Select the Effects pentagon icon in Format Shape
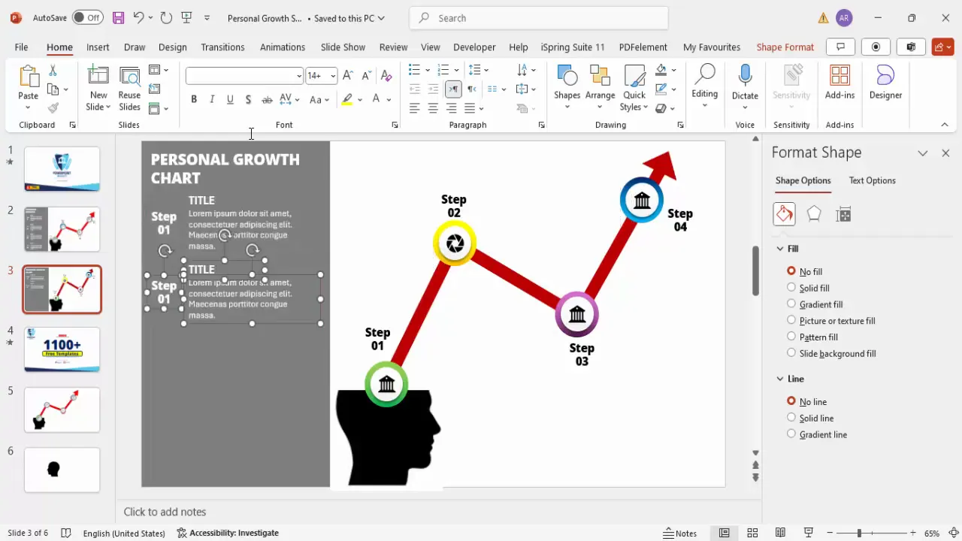The width and height of the screenshot is (962, 541). pyautogui.click(x=813, y=214)
